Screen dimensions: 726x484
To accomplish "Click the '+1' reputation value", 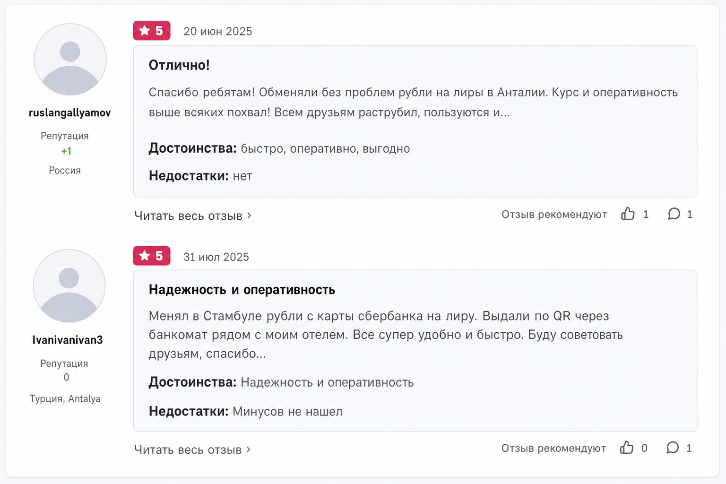I will tap(66, 151).
